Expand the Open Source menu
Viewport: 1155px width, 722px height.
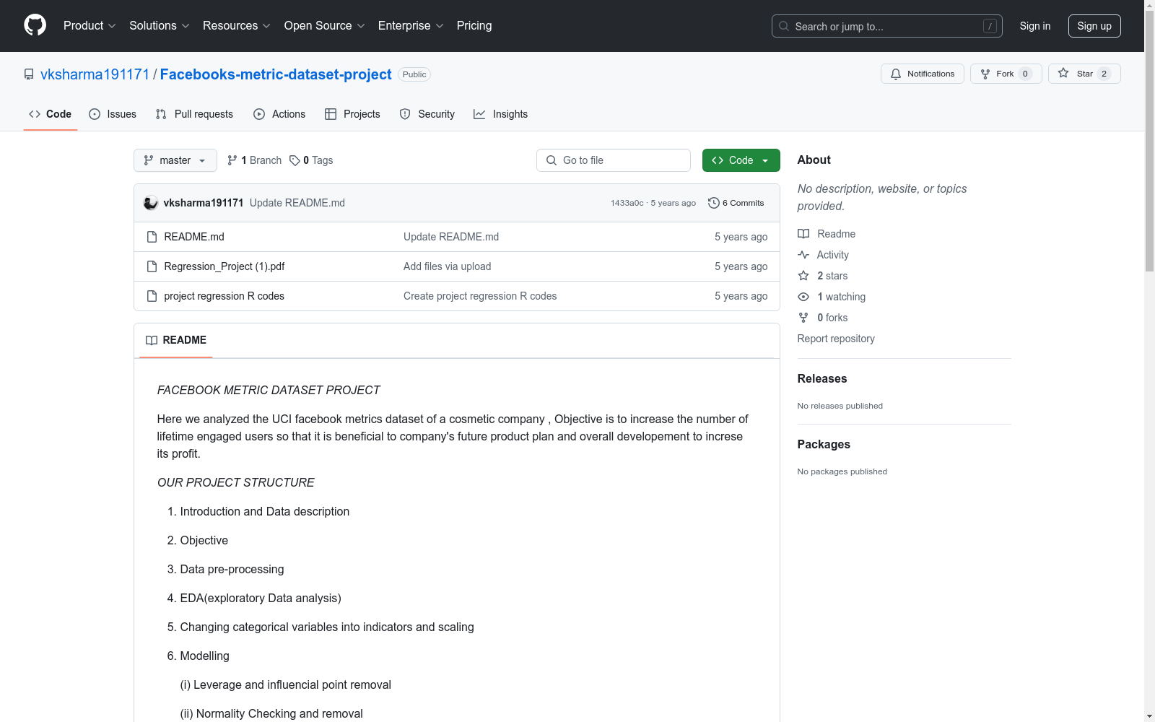point(325,26)
